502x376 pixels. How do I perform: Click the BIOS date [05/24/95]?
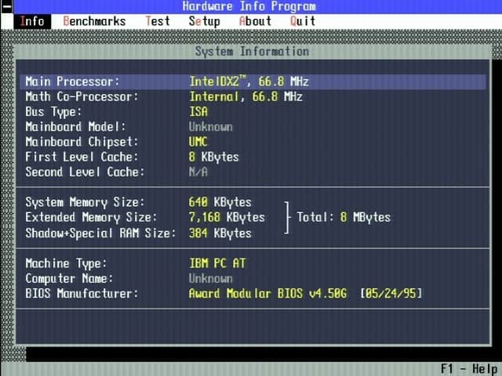tap(391, 294)
